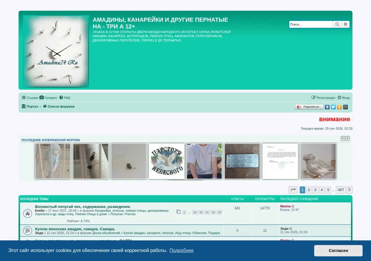Screen dimensions: 371x261
Task: Open advanced search gear icon
Action: pyautogui.click(x=346, y=24)
